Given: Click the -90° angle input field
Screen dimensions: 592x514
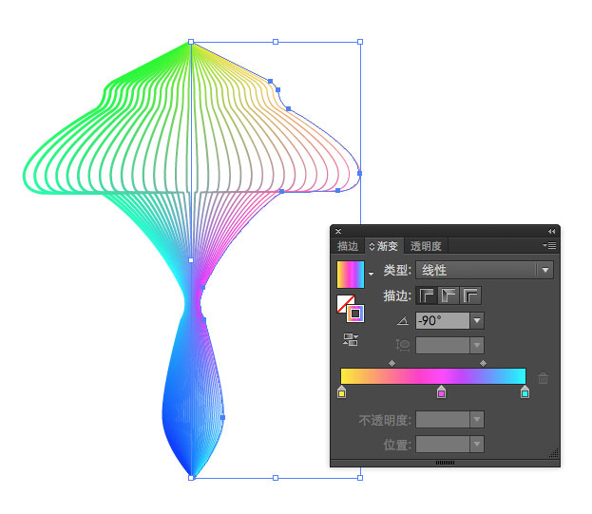Looking at the screenshot, I should [x=442, y=321].
